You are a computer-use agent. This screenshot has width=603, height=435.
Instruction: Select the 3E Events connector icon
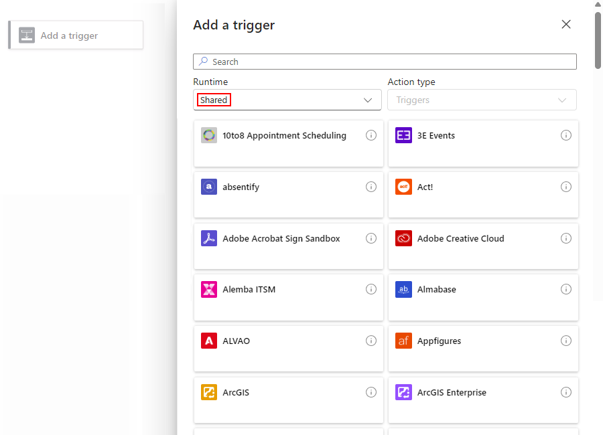click(403, 135)
